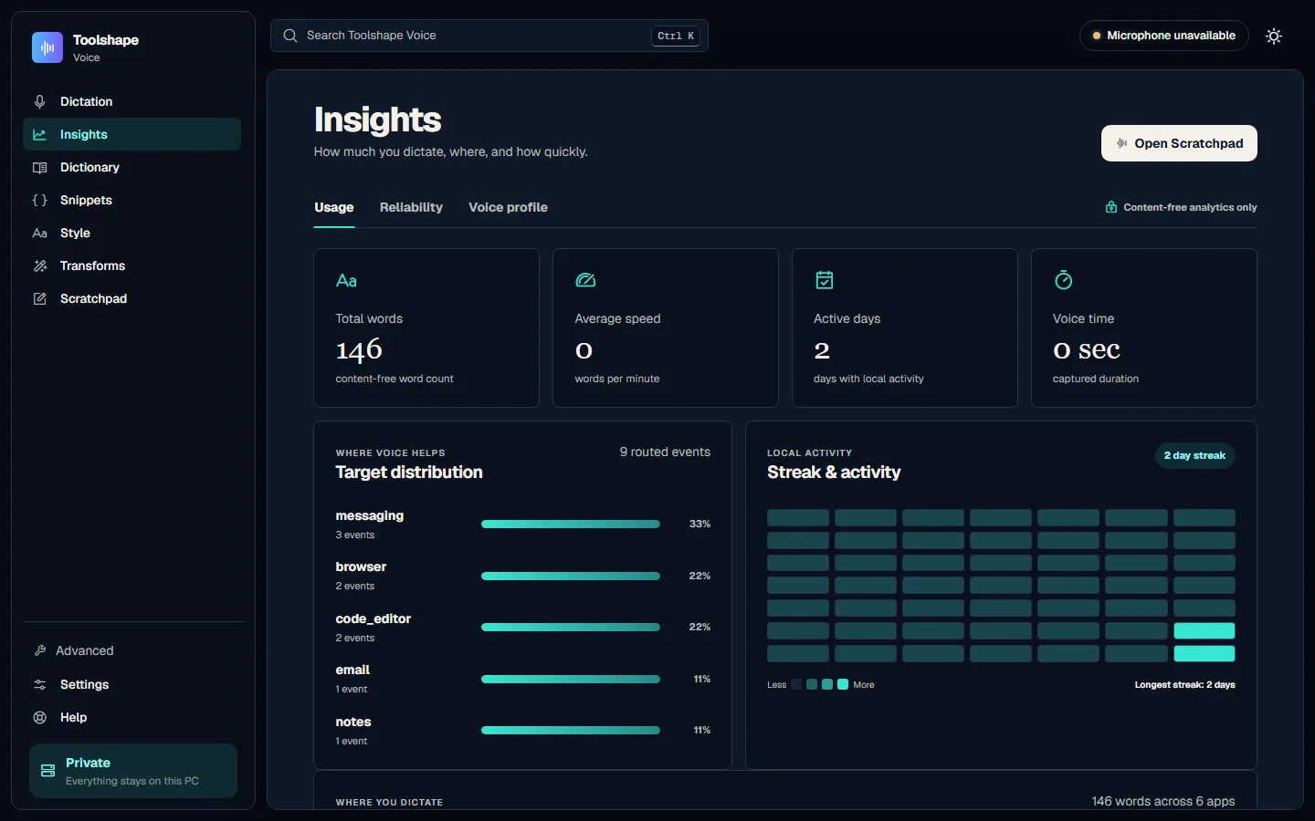The height and width of the screenshot is (821, 1315).
Task: Click the Scratchpad edit sidebar icon
Action: [x=40, y=298]
